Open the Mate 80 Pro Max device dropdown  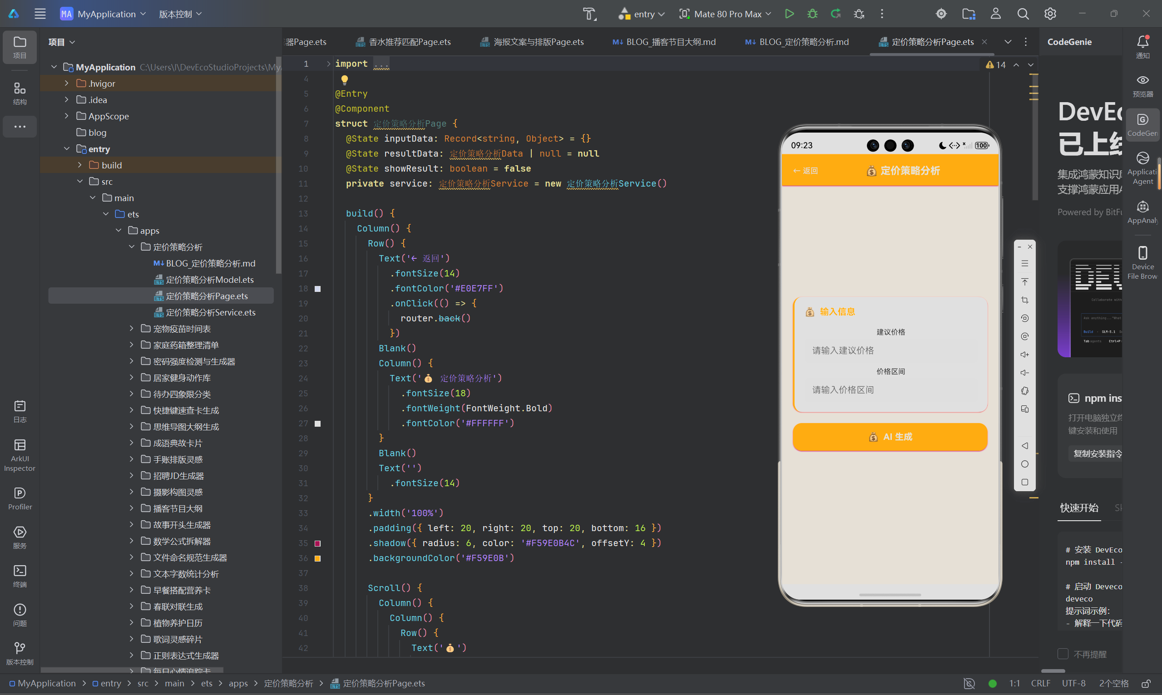(x=725, y=14)
